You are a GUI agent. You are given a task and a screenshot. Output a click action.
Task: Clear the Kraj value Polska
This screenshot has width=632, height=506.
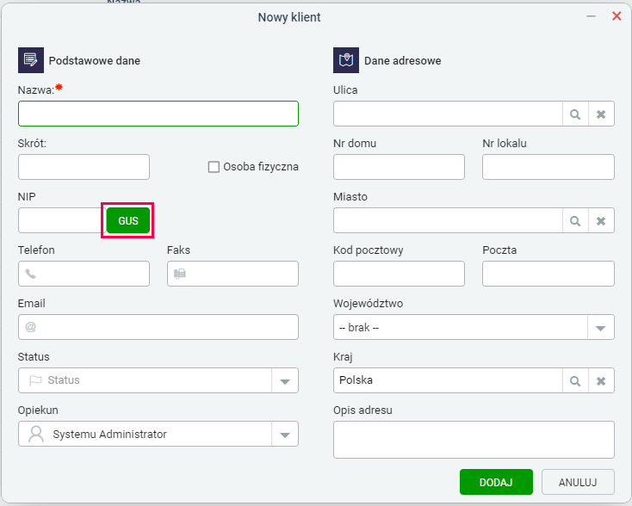pyautogui.click(x=601, y=380)
